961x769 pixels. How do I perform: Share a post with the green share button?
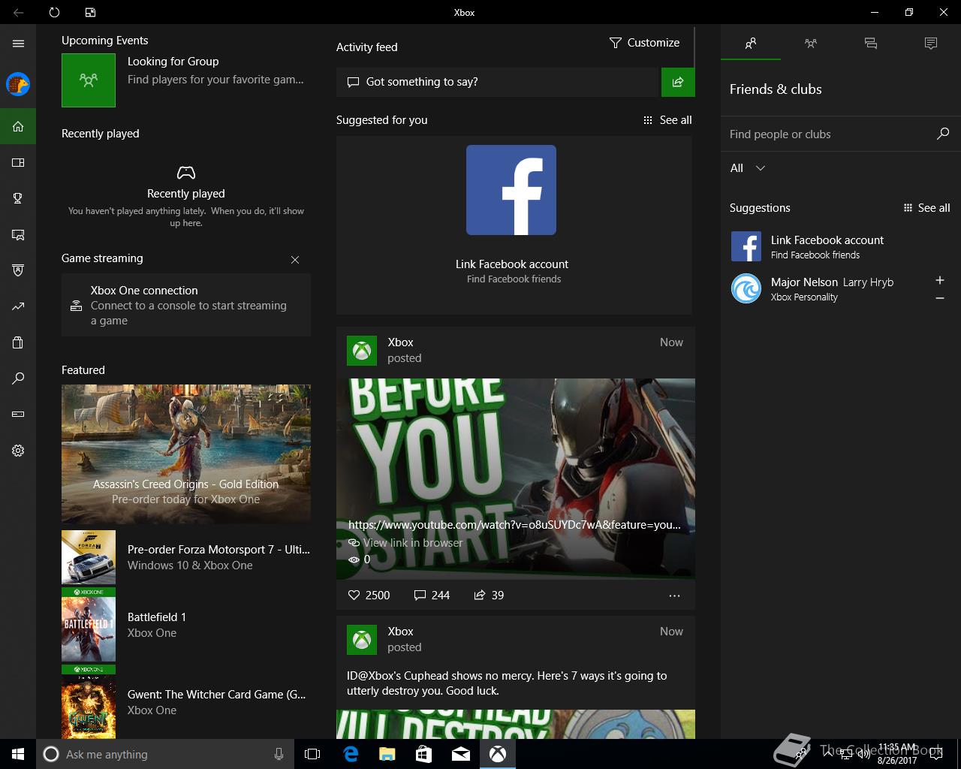pos(678,82)
